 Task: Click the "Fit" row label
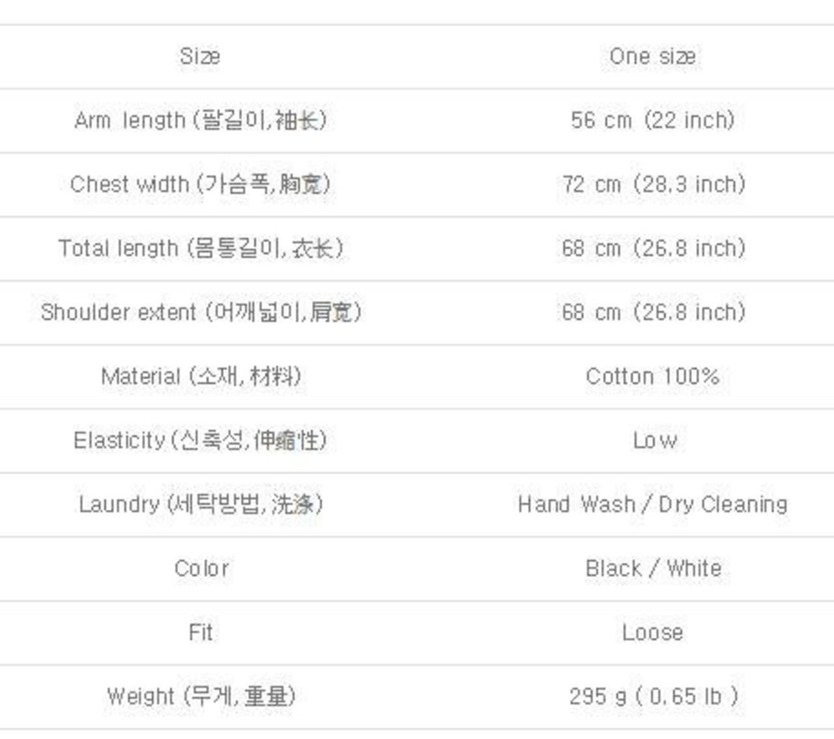coord(200,632)
